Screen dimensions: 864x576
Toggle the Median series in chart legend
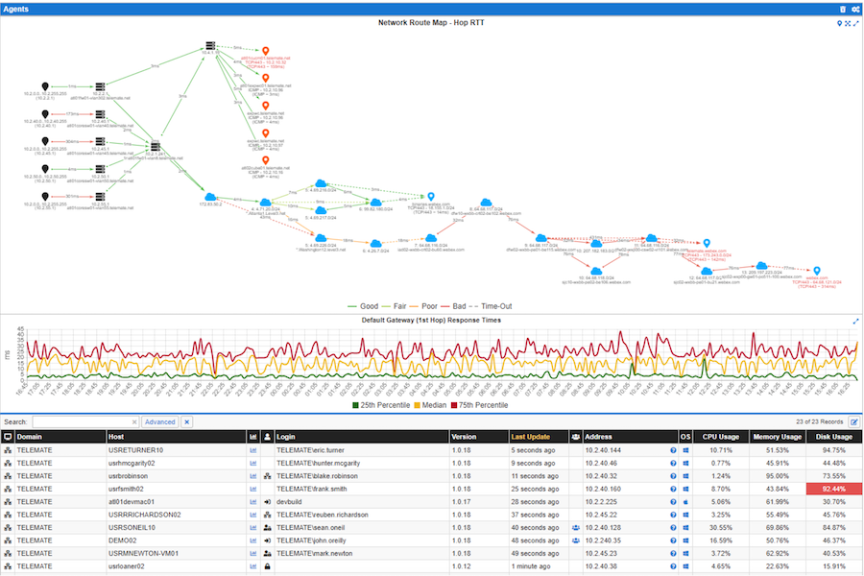430,405
